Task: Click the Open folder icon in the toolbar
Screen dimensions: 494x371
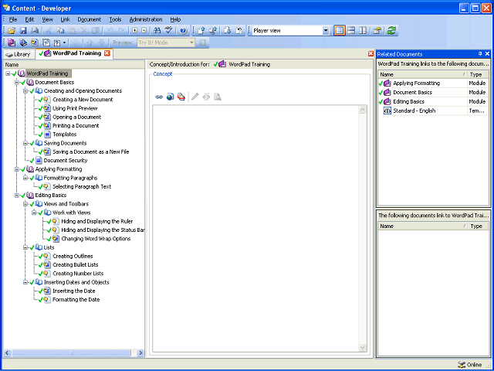Action: (12, 31)
